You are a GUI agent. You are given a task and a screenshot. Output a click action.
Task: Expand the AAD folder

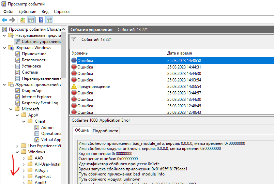(24, 158)
